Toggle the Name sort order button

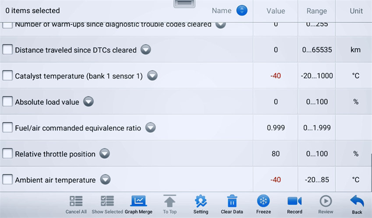(242, 11)
